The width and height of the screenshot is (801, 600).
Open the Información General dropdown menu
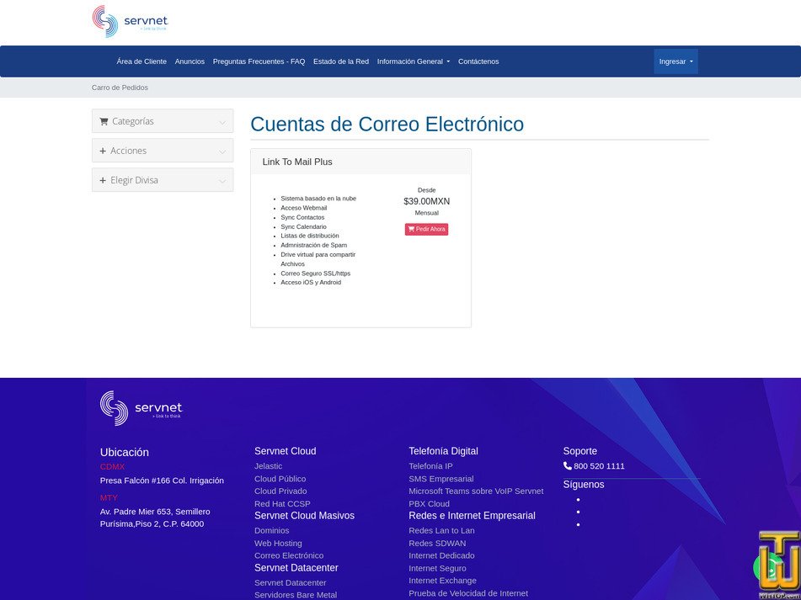[x=414, y=61]
